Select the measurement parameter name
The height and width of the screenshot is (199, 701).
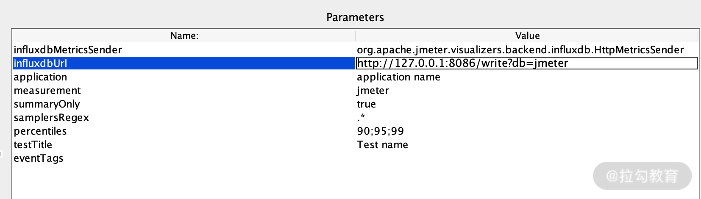[x=47, y=91]
